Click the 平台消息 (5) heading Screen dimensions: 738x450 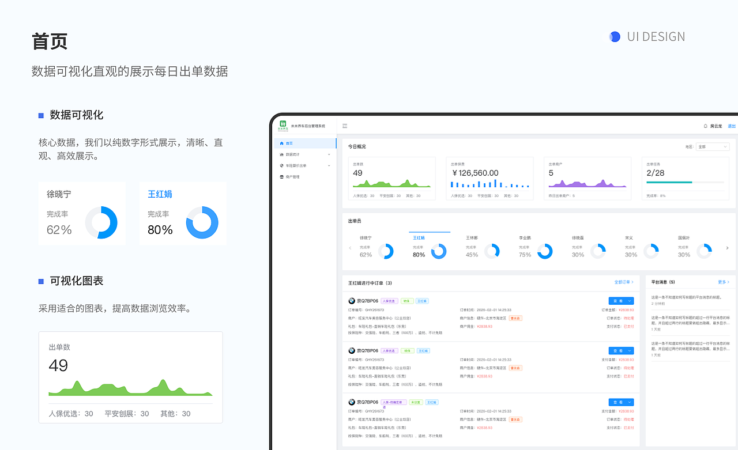663,282
